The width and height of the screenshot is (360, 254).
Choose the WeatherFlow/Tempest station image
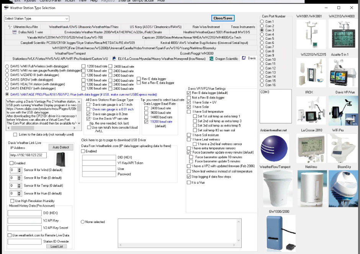(x=278, y=189)
